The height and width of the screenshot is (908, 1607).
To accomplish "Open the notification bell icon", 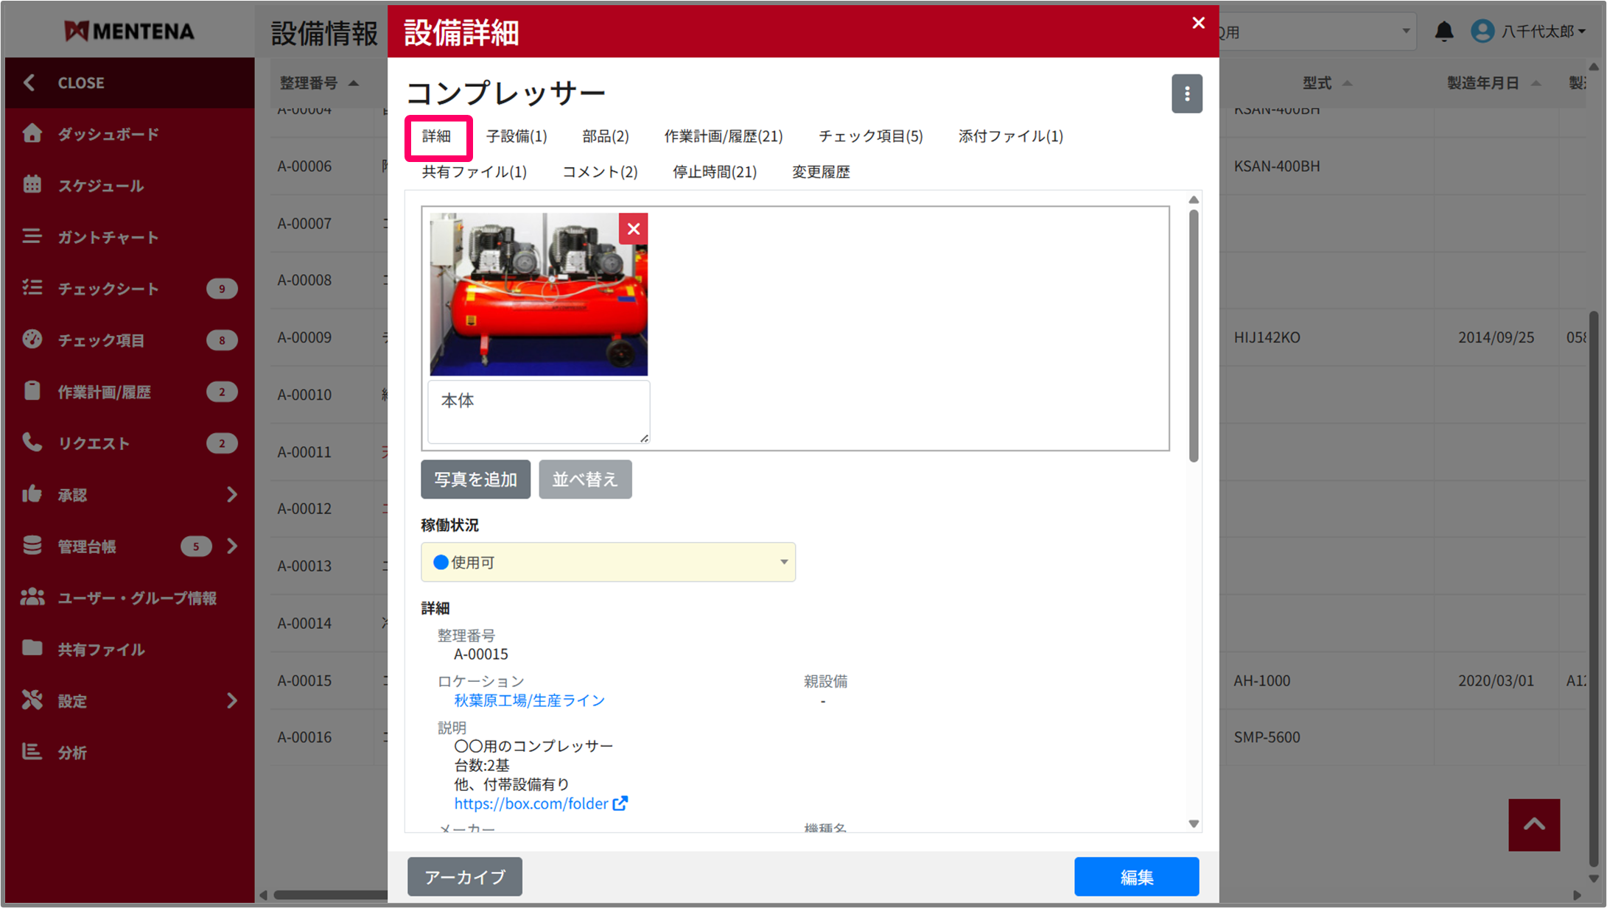I will (1443, 32).
